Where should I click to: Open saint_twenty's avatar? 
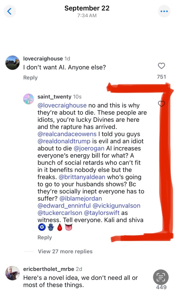coord(28,99)
